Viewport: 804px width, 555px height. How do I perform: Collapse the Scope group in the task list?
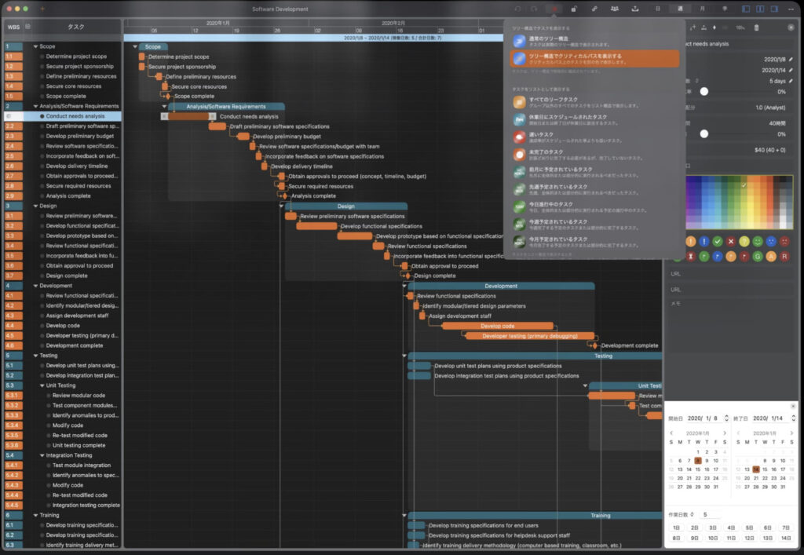click(35, 46)
